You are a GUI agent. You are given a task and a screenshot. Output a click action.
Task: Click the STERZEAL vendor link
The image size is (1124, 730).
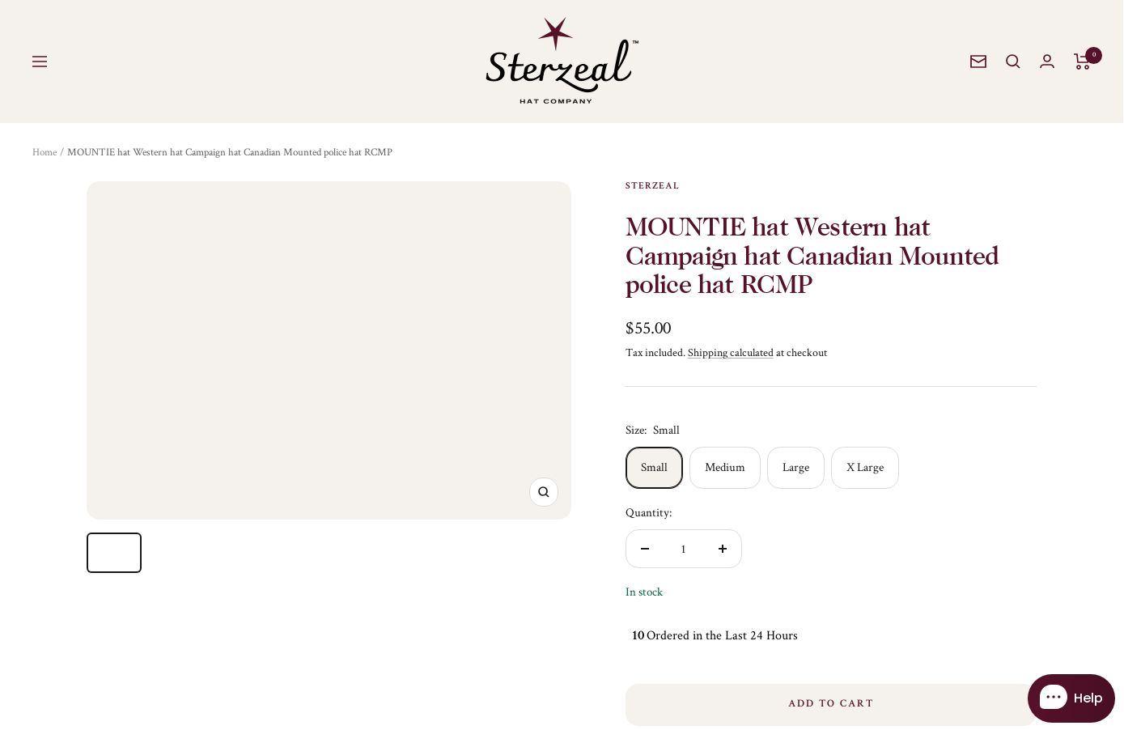[652, 185]
